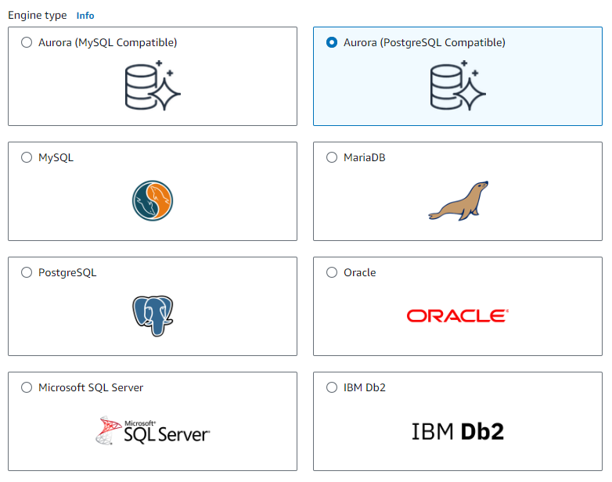Click the "IBM Db2" label text
Viewport: 612px width, 482px height.
tap(365, 387)
